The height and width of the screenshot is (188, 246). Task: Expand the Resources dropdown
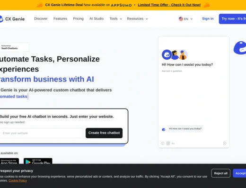click(x=137, y=19)
